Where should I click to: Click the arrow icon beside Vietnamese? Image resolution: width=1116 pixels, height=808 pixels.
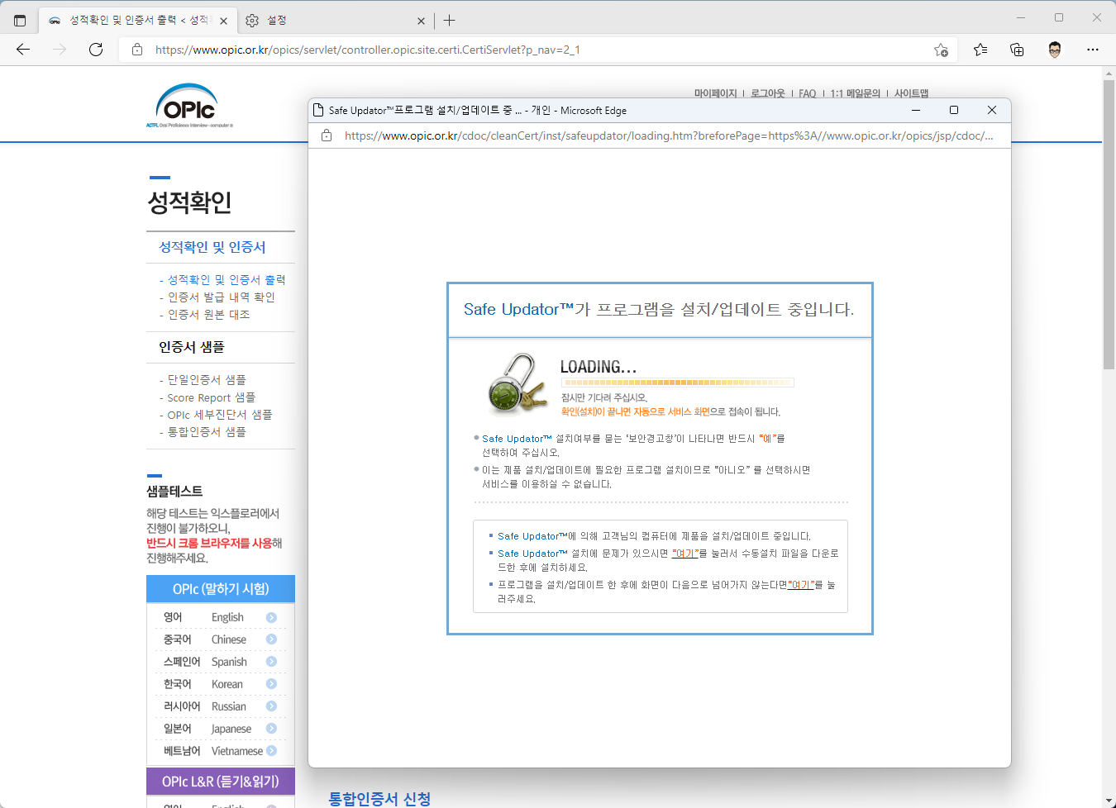pyautogui.click(x=271, y=751)
